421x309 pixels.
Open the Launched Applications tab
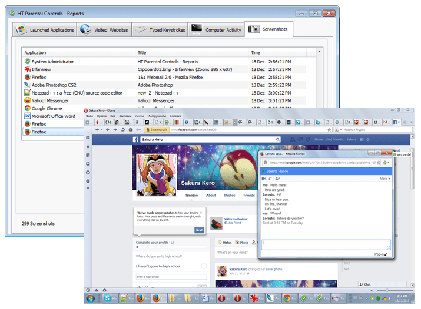(x=45, y=30)
